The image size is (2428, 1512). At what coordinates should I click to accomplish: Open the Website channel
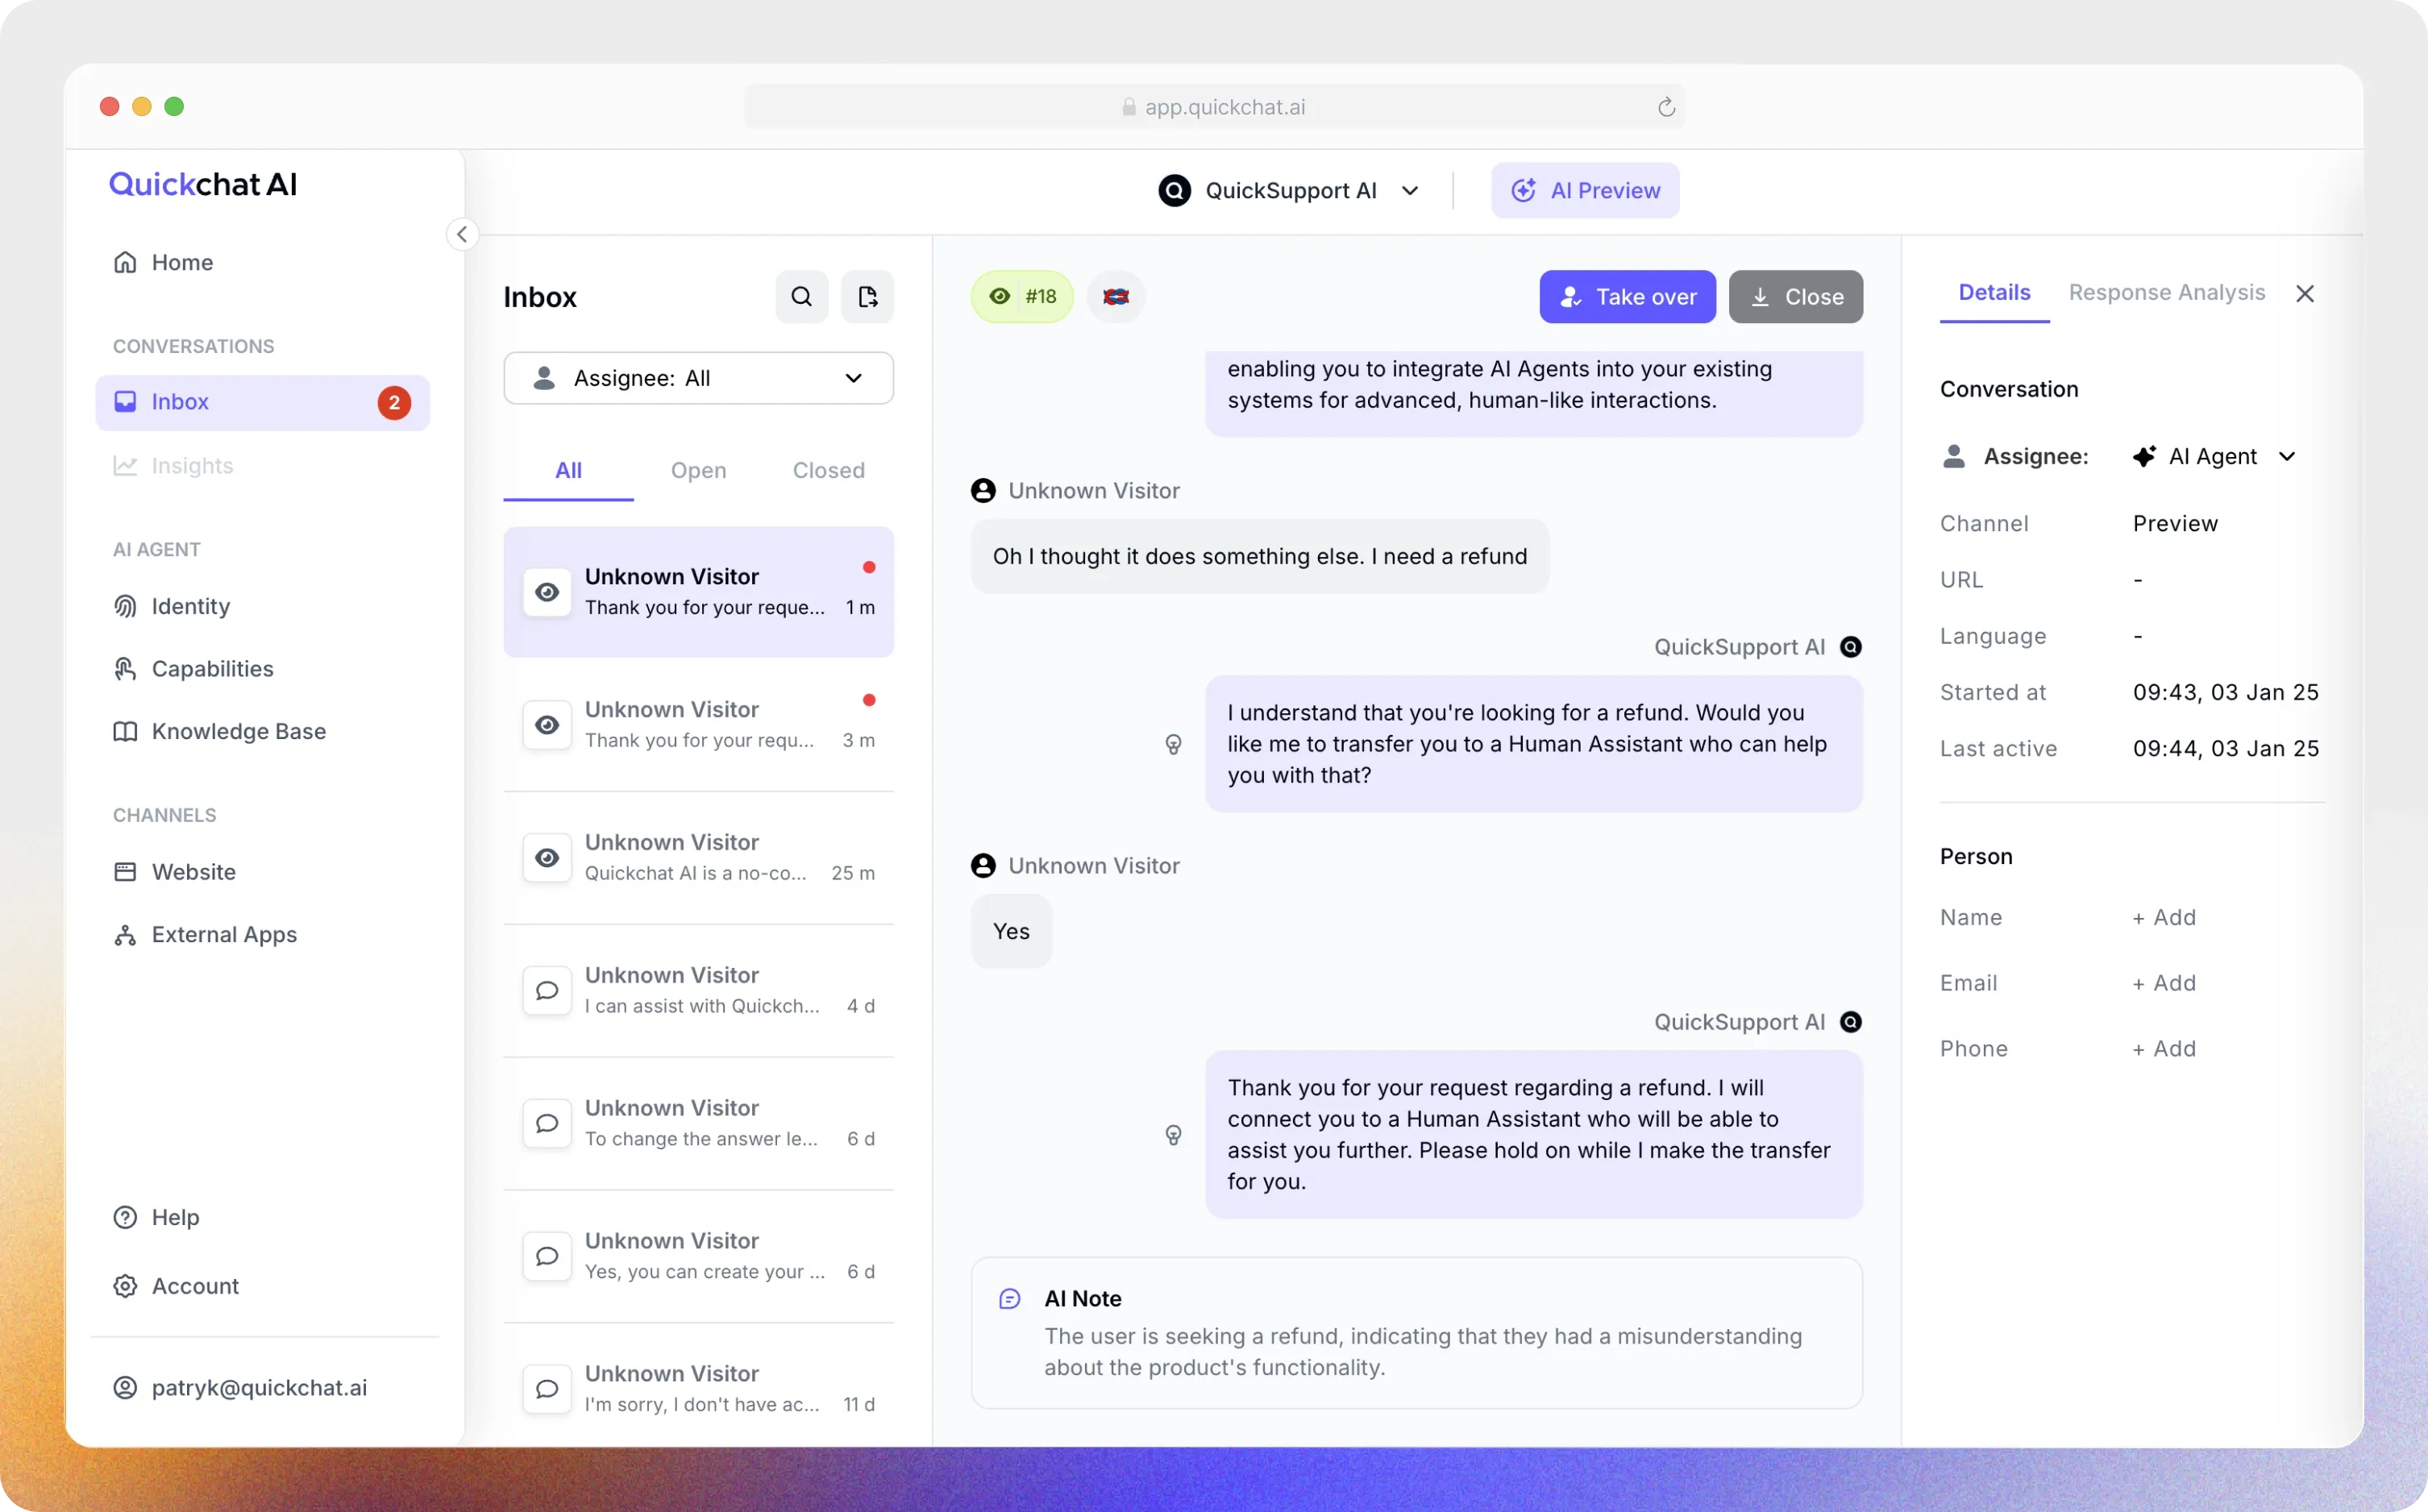point(174,872)
